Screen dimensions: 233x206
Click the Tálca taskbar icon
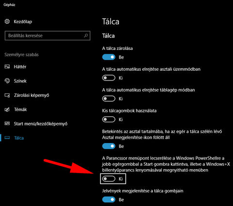coord(7,138)
